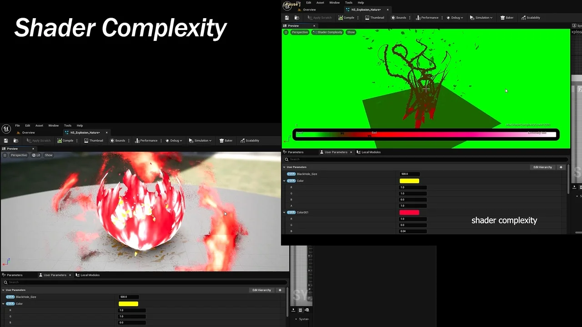Click Compile icon in the Lit viewport window
Image resolution: width=582 pixels, height=327 pixels.
coord(60,141)
